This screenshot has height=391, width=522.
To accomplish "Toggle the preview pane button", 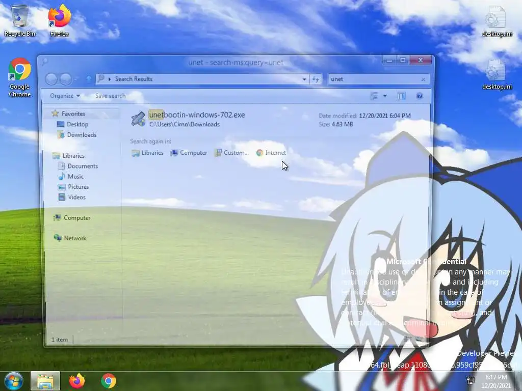I will pos(402,96).
